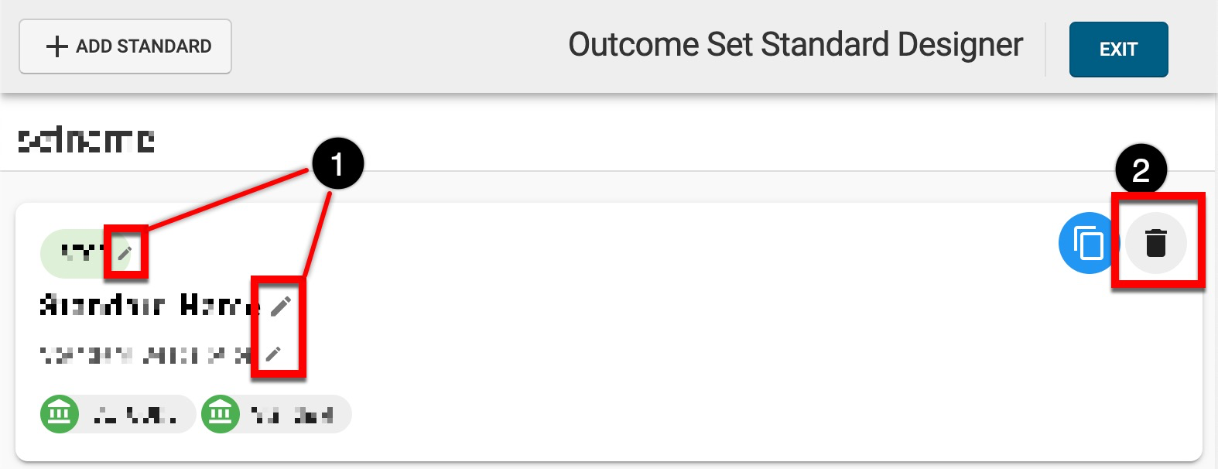Screen dimensions: 1218x469
Task: Click the second green institution icon
Action: 221,414
